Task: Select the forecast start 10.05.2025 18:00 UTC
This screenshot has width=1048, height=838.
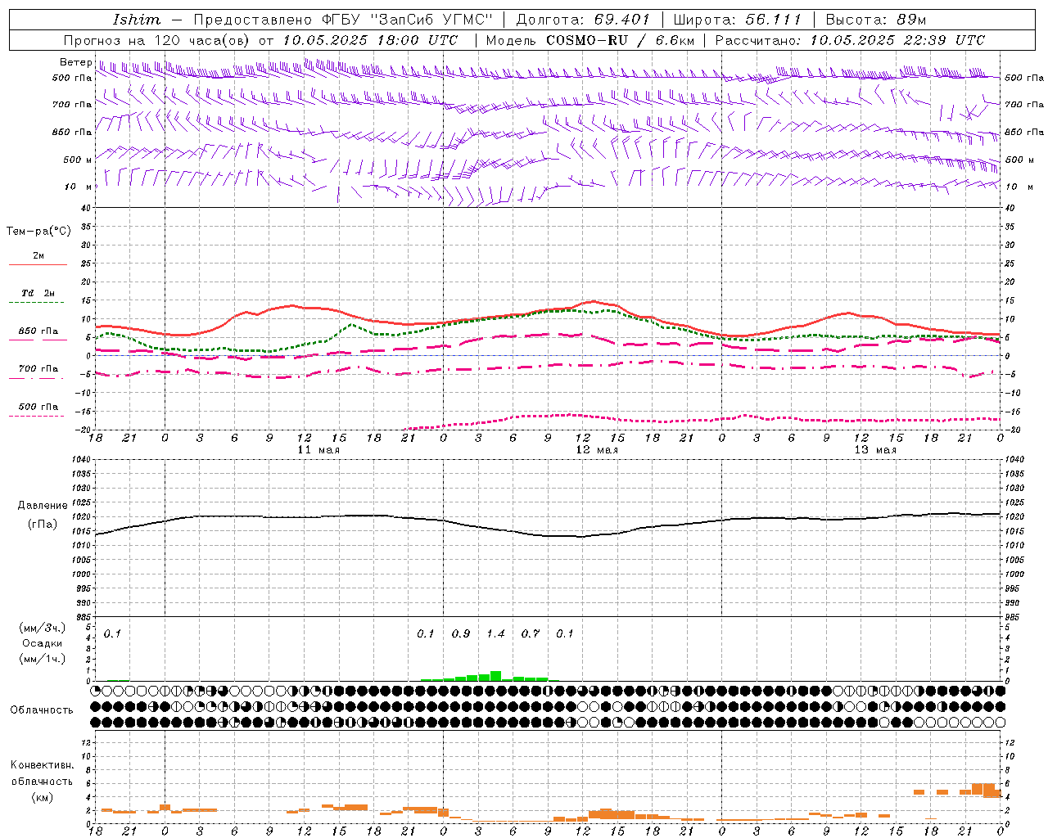Action: (371, 40)
